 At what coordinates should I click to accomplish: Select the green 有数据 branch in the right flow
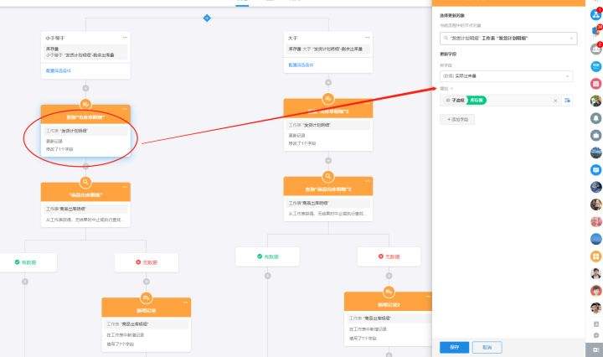268,256
